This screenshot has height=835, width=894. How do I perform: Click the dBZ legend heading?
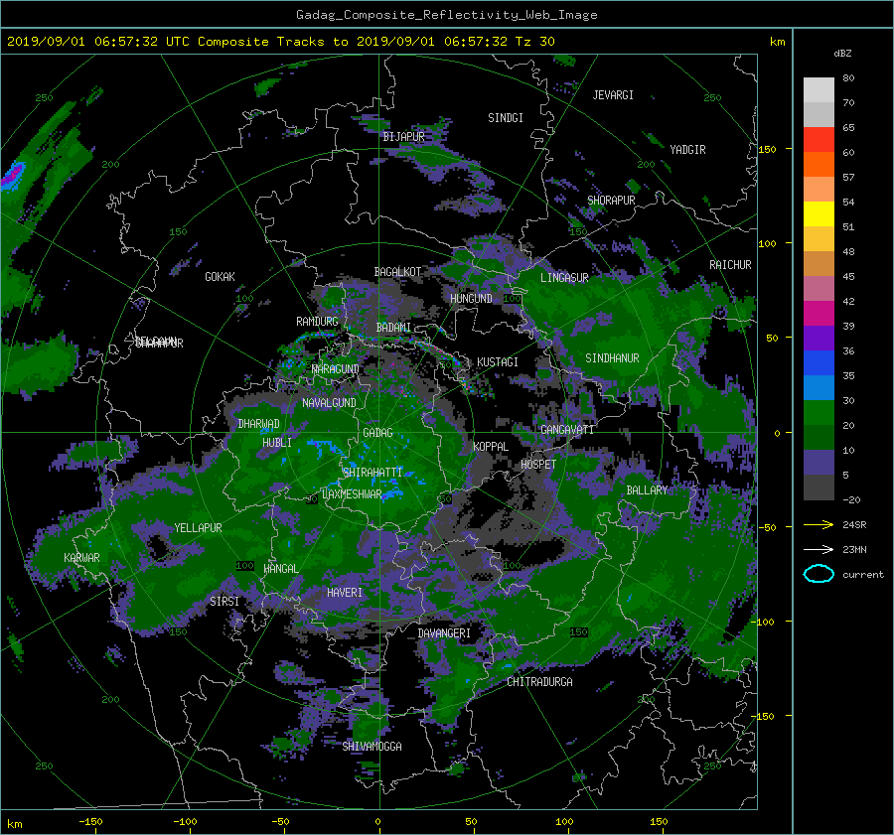(x=842, y=54)
